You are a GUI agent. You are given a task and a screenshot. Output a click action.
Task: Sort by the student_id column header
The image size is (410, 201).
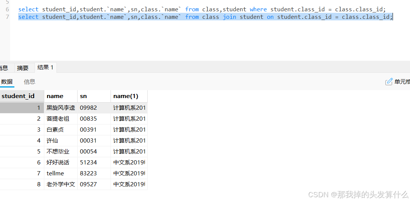coord(22,96)
